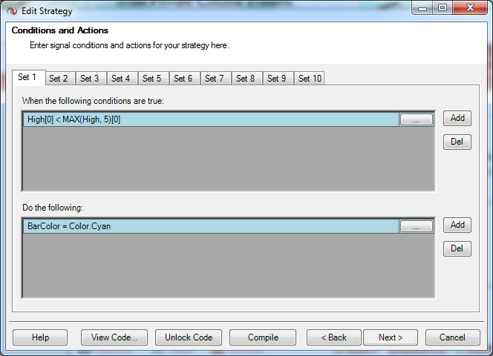Image resolution: width=493 pixels, height=356 pixels.
Task: Open the Set 6 tab
Action: click(185, 78)
